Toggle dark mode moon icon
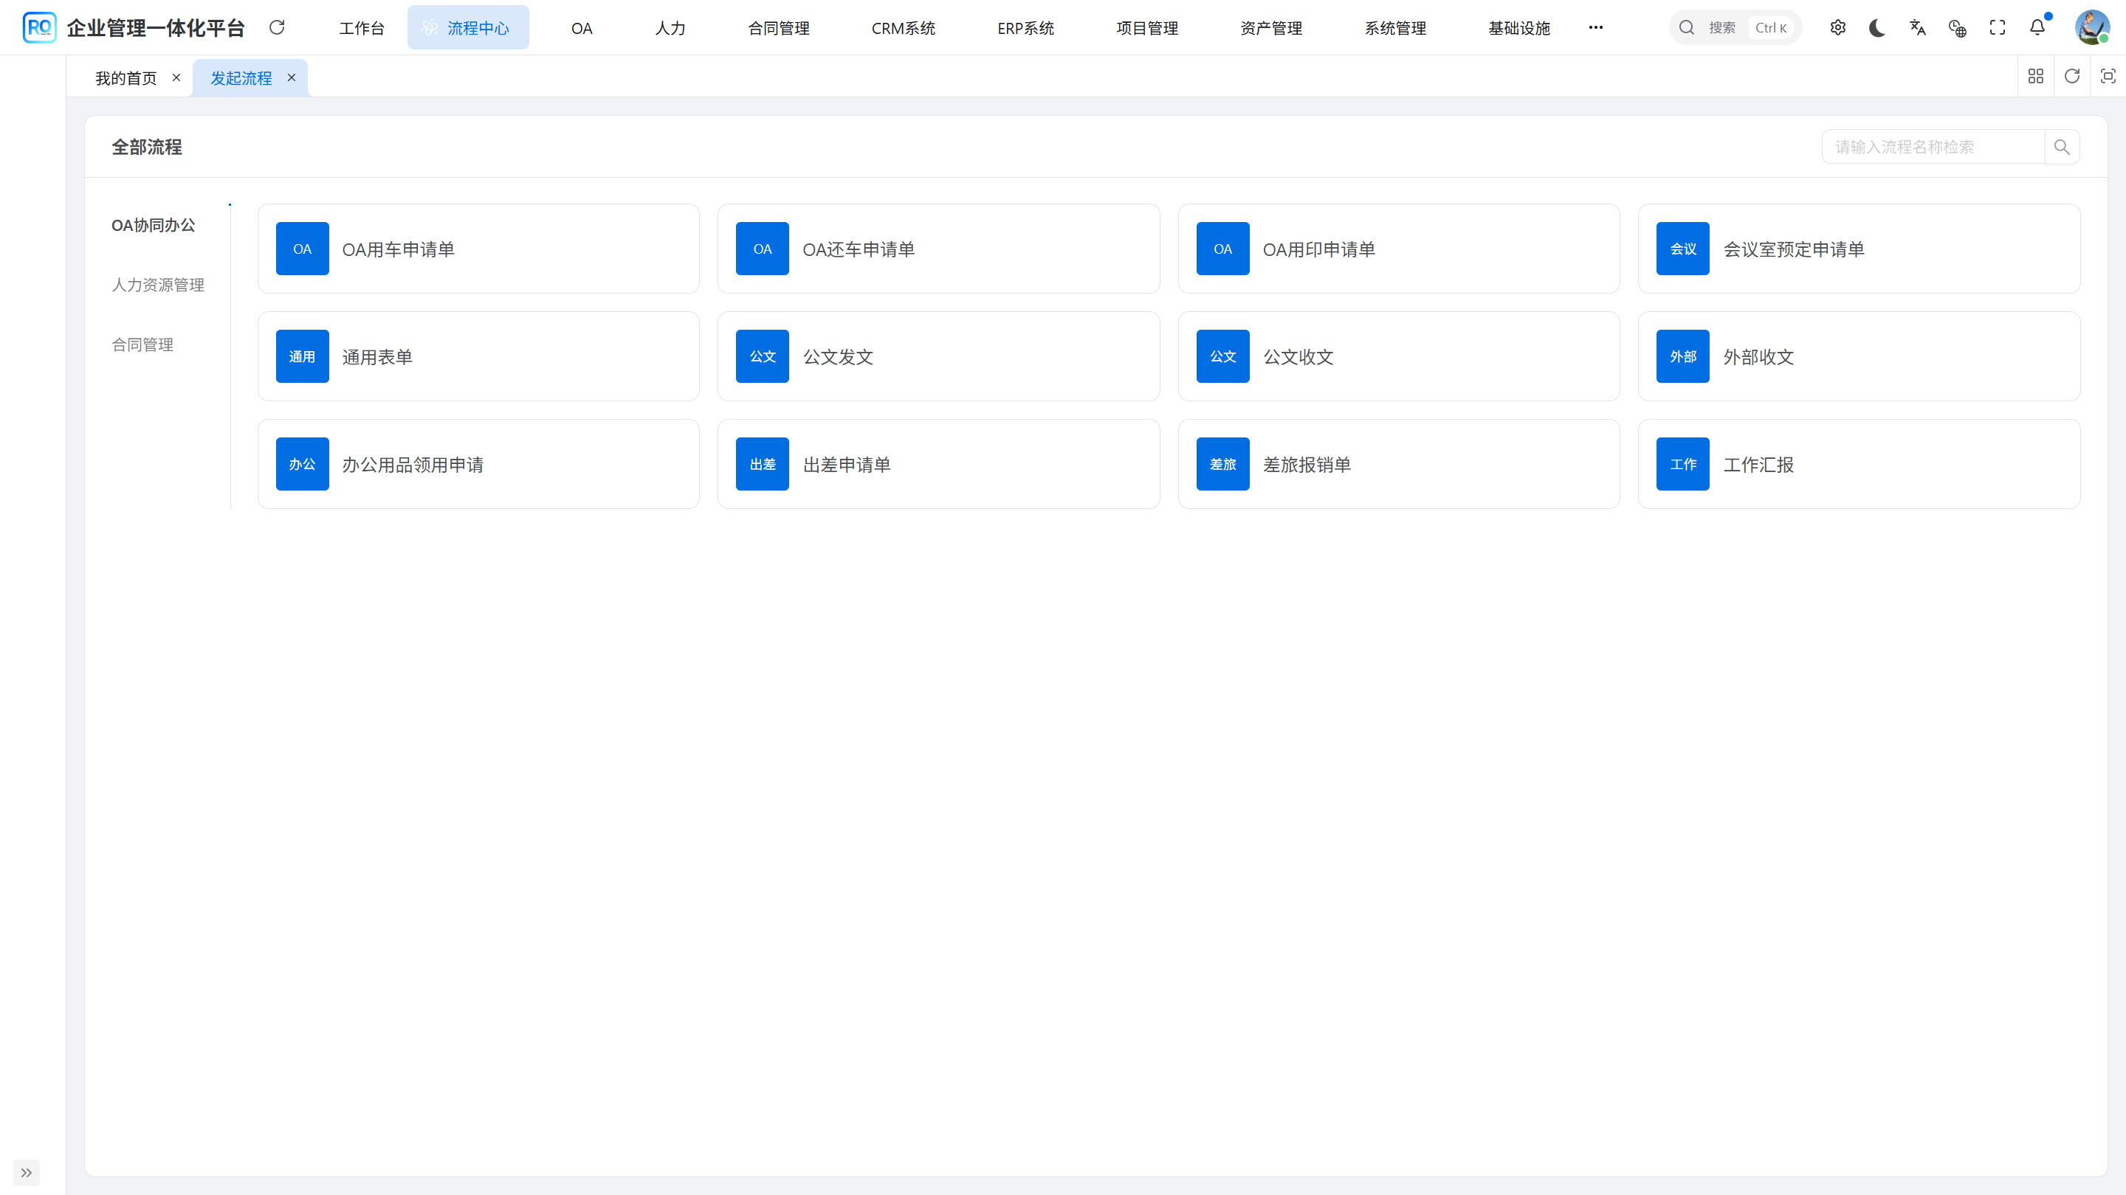This screenshot has width=2126, height=1195. (1876, 27)
